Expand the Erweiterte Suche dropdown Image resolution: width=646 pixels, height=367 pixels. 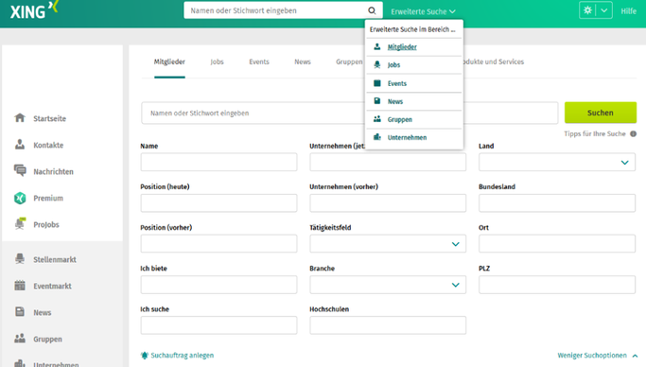click(423, 11)
